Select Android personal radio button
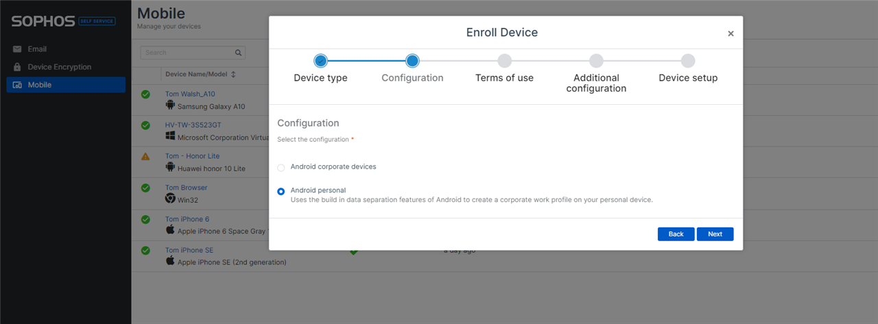The height and width of the screenshot is (324, 878). pos(281,192)
